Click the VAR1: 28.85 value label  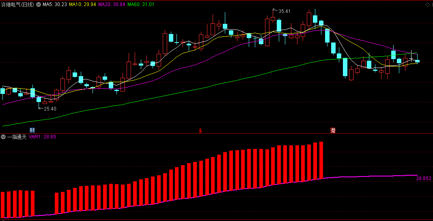pyautogui.click(x=43, y=137)
